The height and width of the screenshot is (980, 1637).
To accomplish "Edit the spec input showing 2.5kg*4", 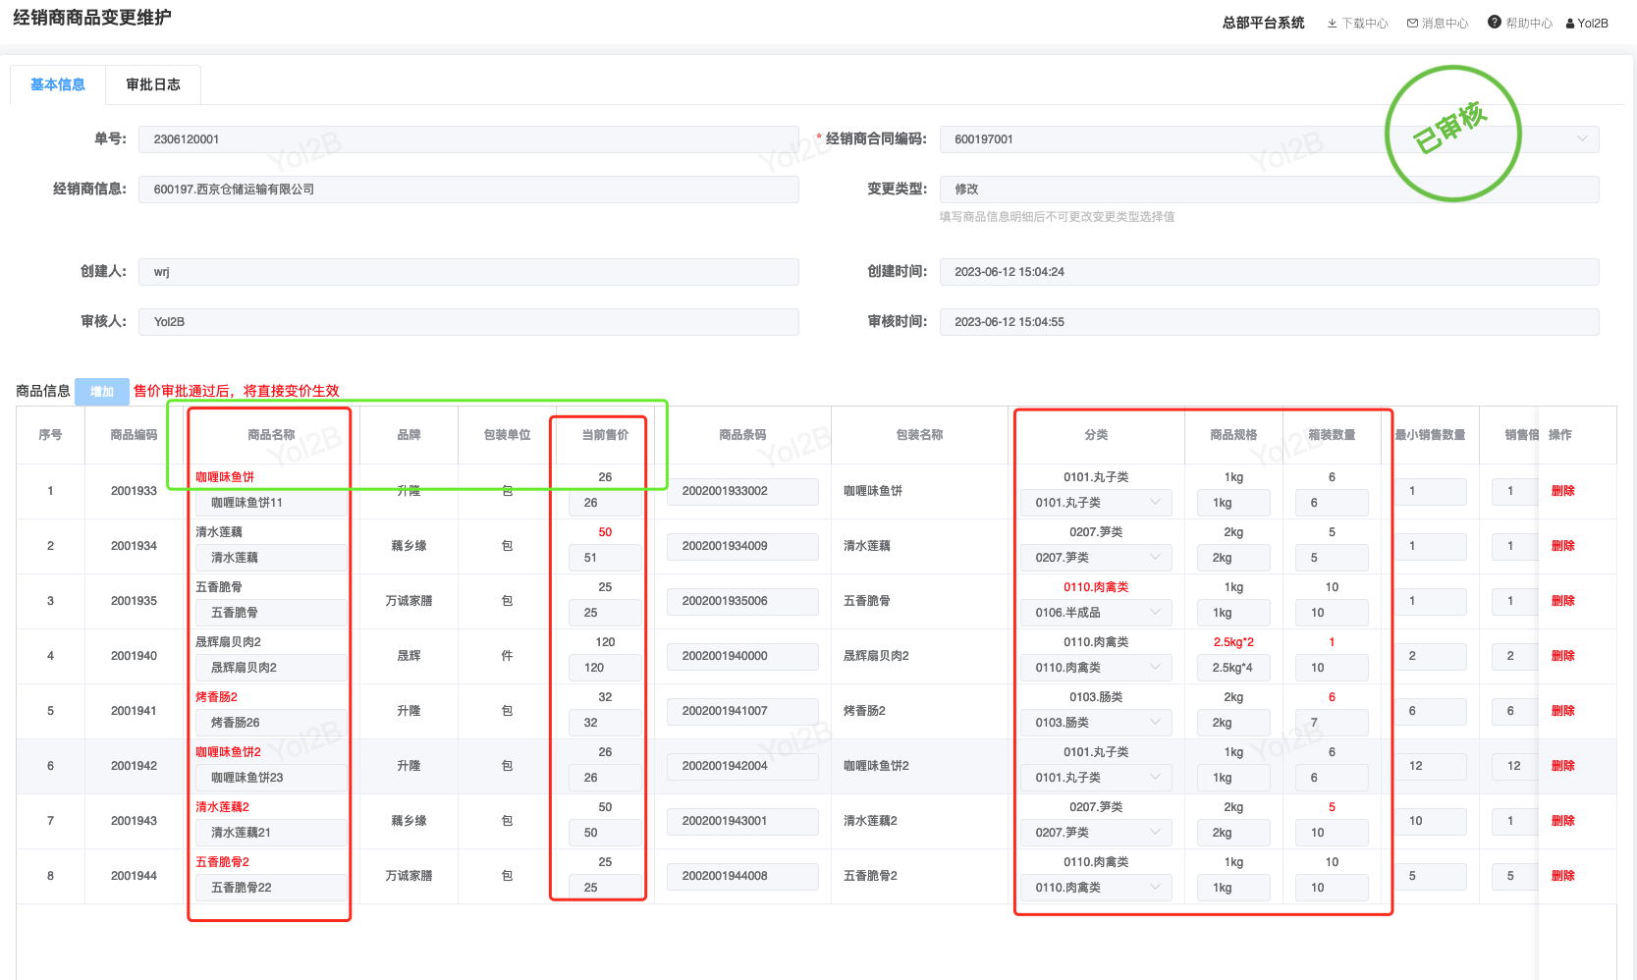I will pyautogui.click(x=1233, y=668).
